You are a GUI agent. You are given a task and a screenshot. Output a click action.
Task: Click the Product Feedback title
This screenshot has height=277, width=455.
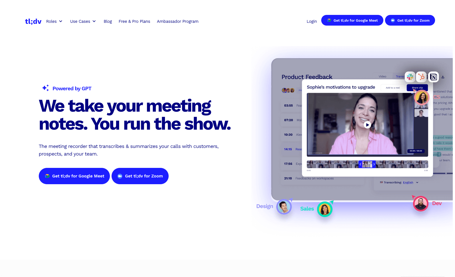(x=307, y=77)
